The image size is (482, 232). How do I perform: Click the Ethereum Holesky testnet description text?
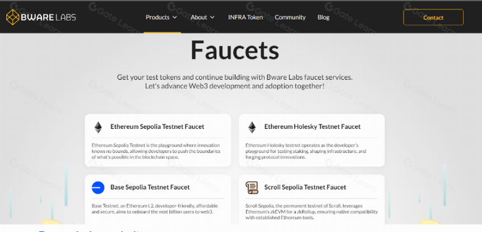pyautogui.click(x=306, y=151)
